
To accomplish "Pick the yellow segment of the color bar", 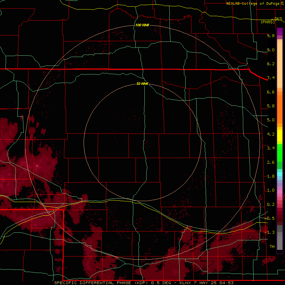I will coord(280,136).
